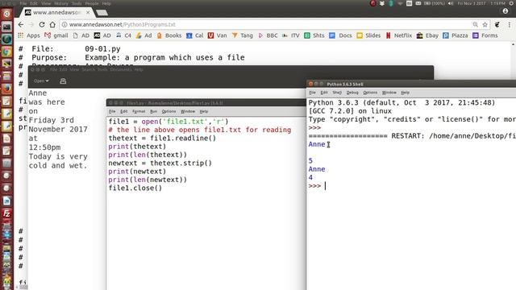
Task: Open Format menu in IDLE editor window
Action: pyautogui.click(x=139, y=111)
